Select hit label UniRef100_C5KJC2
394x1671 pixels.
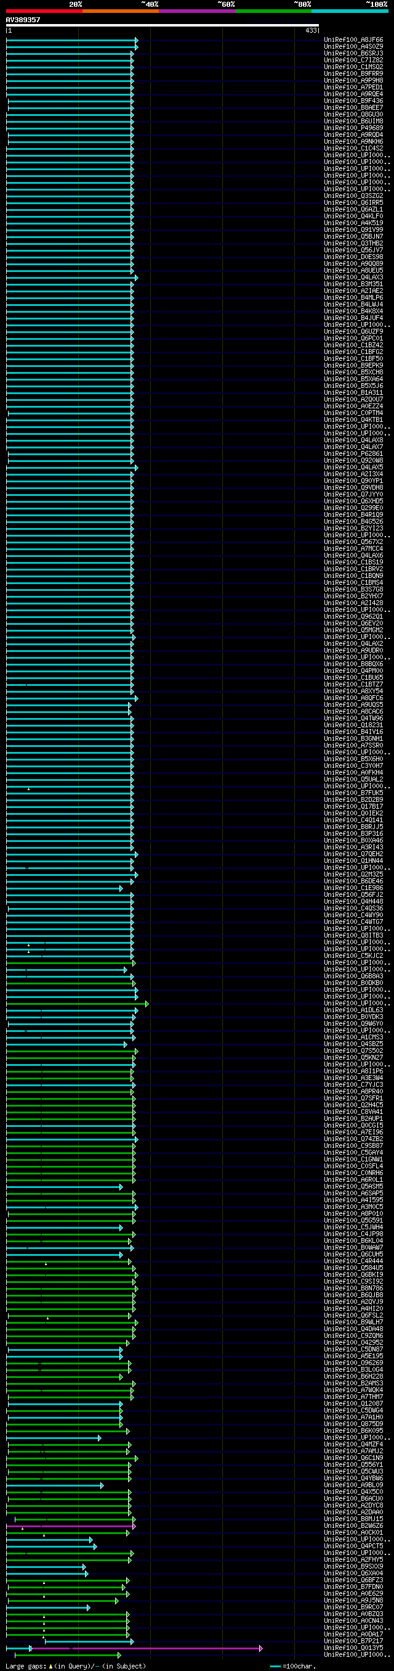click(x=353, y=955)
